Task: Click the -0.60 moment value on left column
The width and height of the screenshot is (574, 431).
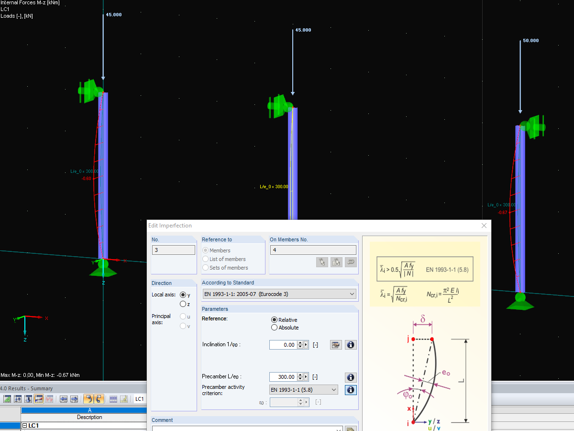Action: tap(86, 178)
